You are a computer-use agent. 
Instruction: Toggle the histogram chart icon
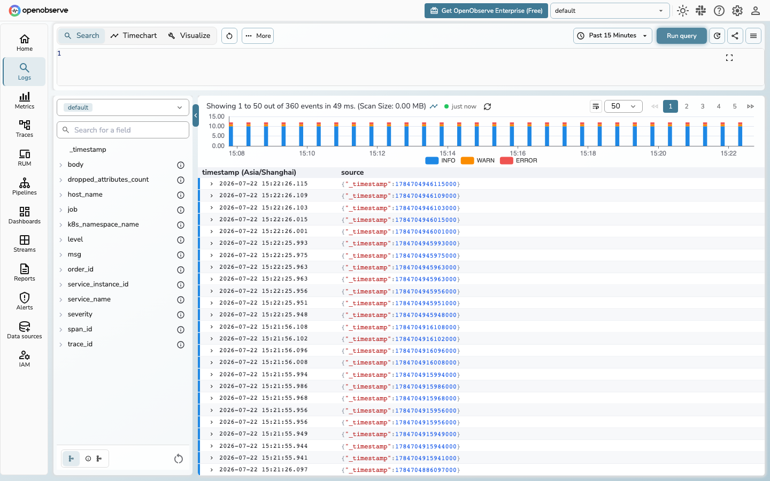pyautogui.click(x=434, y=106)
